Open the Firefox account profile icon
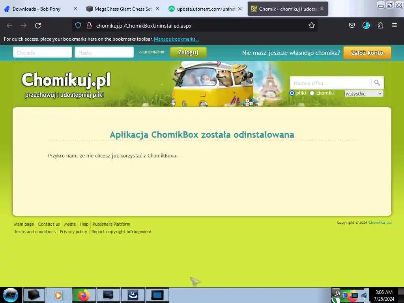Screen dimensions: 404x303 point(366,25)
